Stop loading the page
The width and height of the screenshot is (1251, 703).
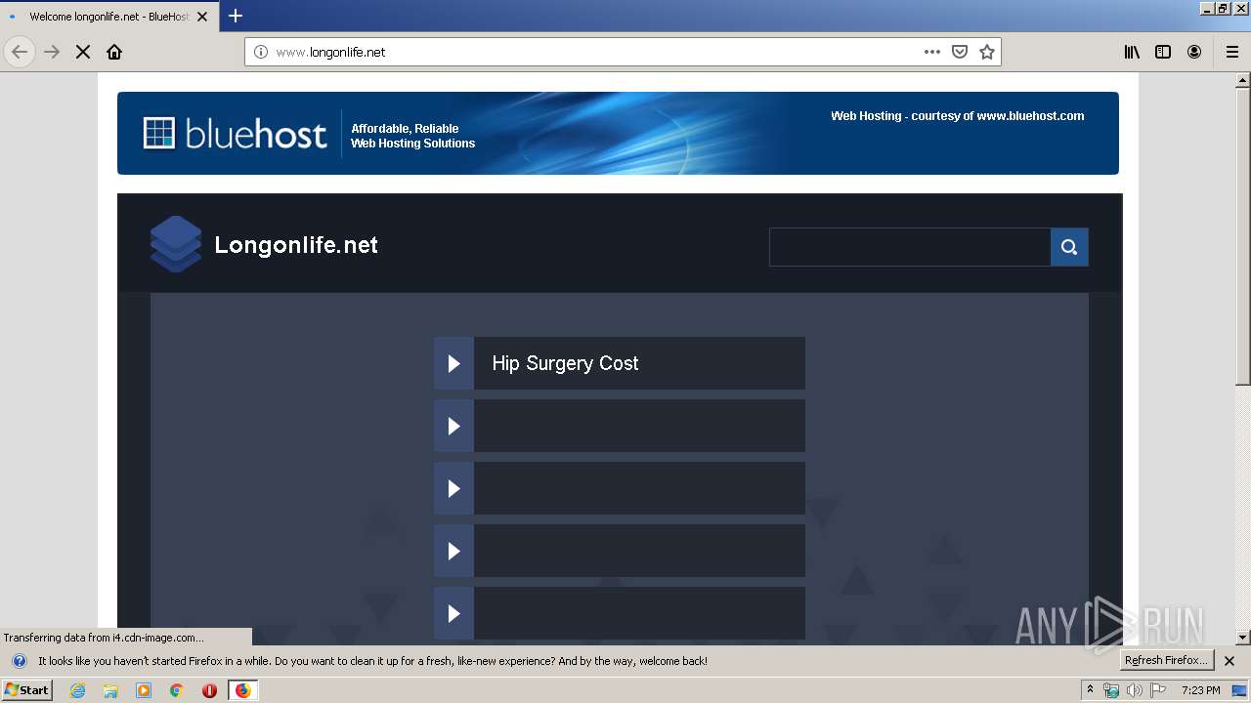(83, 52)
